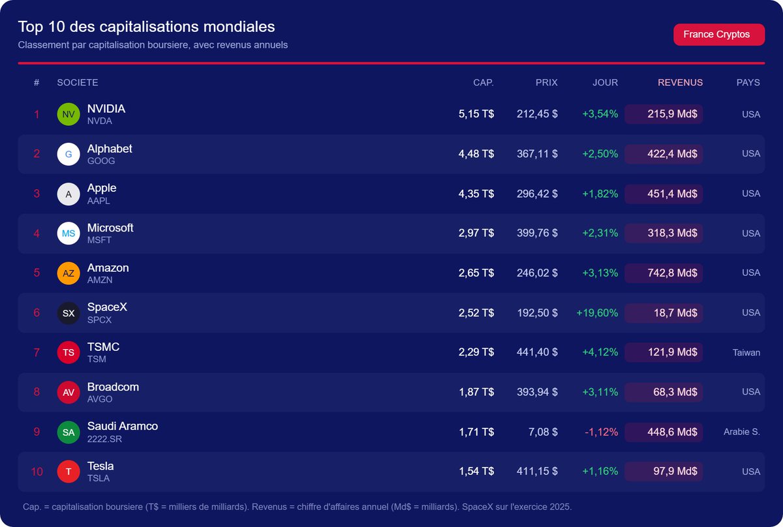Viewport: 783px width, 527px height.
Task: Click the Broadcom AV logo icon
Action: click(x=69, y=392)
